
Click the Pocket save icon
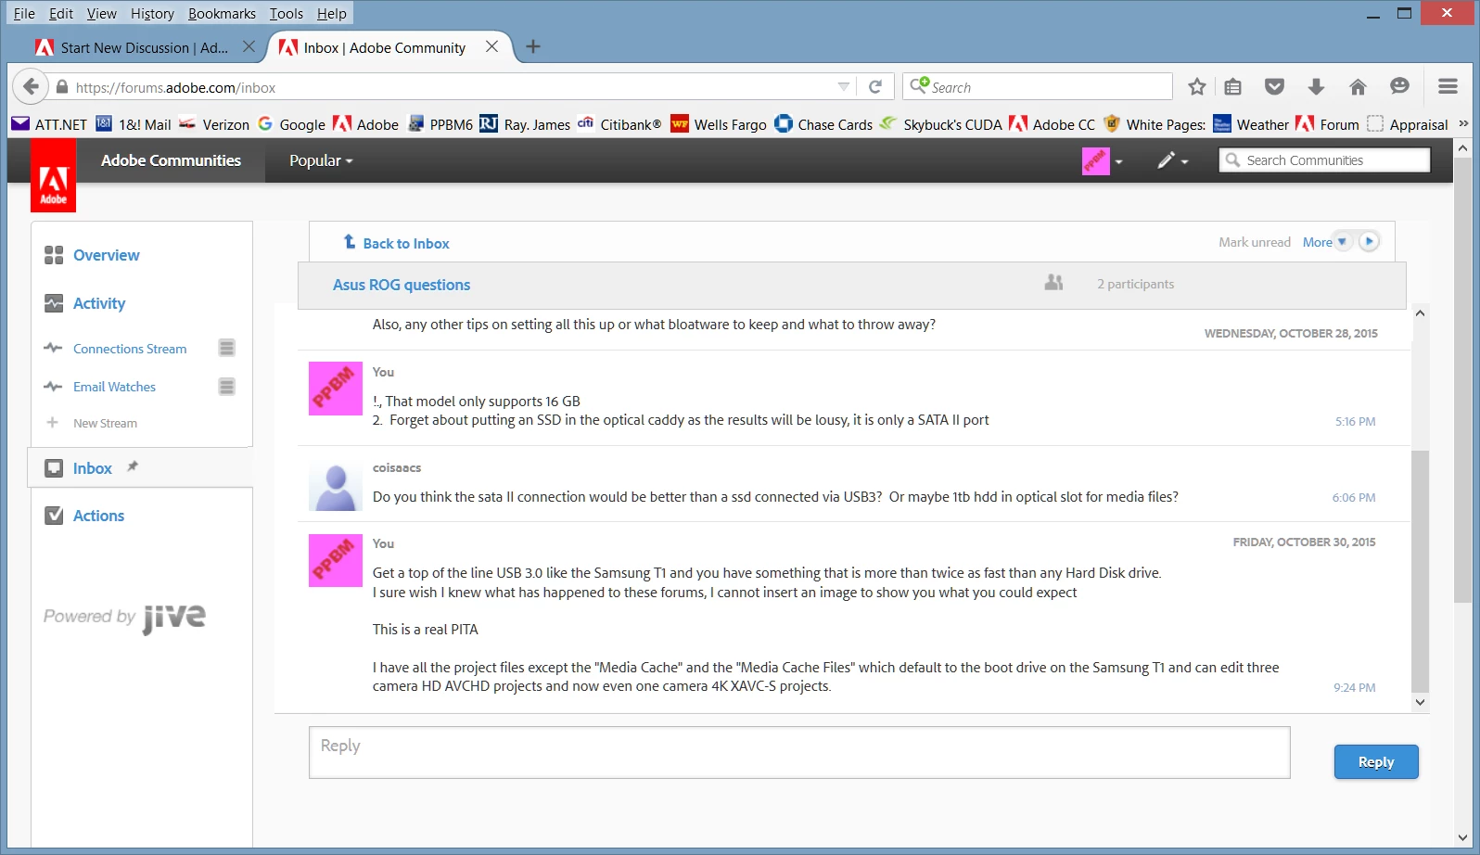coord(1275,87)
